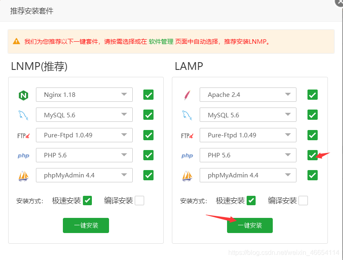Open the LNMP PHP 5.6 dropdown
Image resolution: width=343 pixels, height=260 pixels.
(x=84, y=155)
